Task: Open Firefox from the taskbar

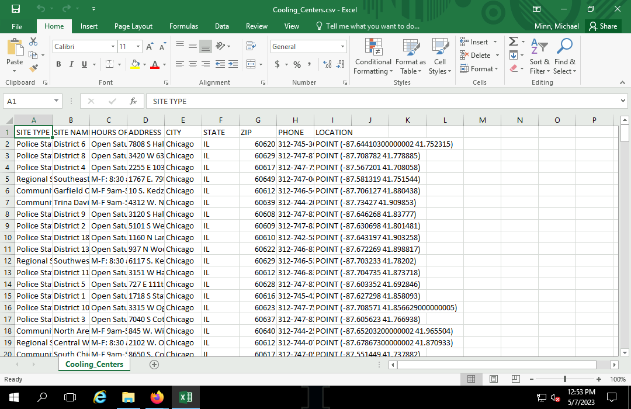Action: 157,397
